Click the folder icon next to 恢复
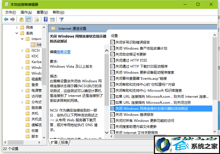This screenshot has width=220, height=154. click(x=27, y=130)
